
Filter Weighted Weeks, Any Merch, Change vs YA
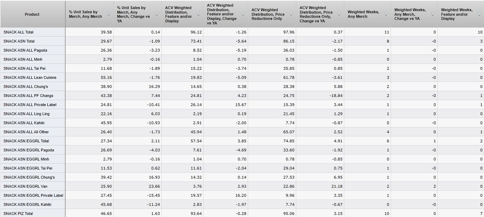pos(432,14)
